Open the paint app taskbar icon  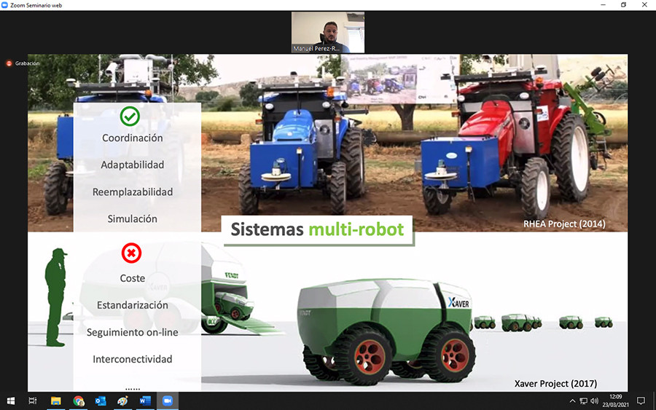(x=122, y=401)
